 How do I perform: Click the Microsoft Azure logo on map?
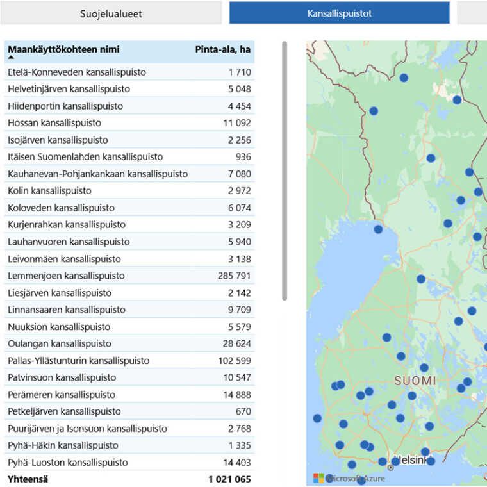349,478
